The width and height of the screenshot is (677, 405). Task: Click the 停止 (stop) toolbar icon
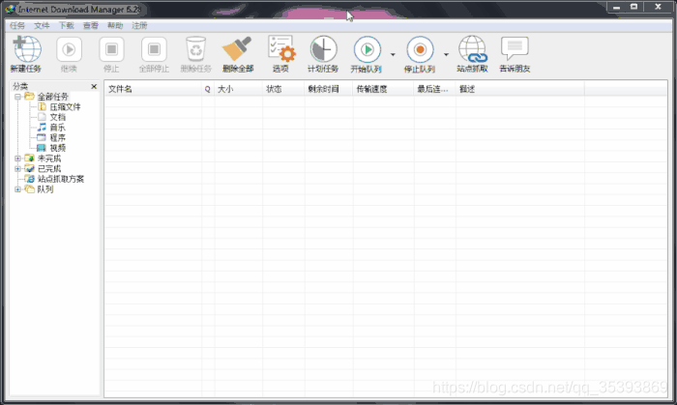click(111, 49)
